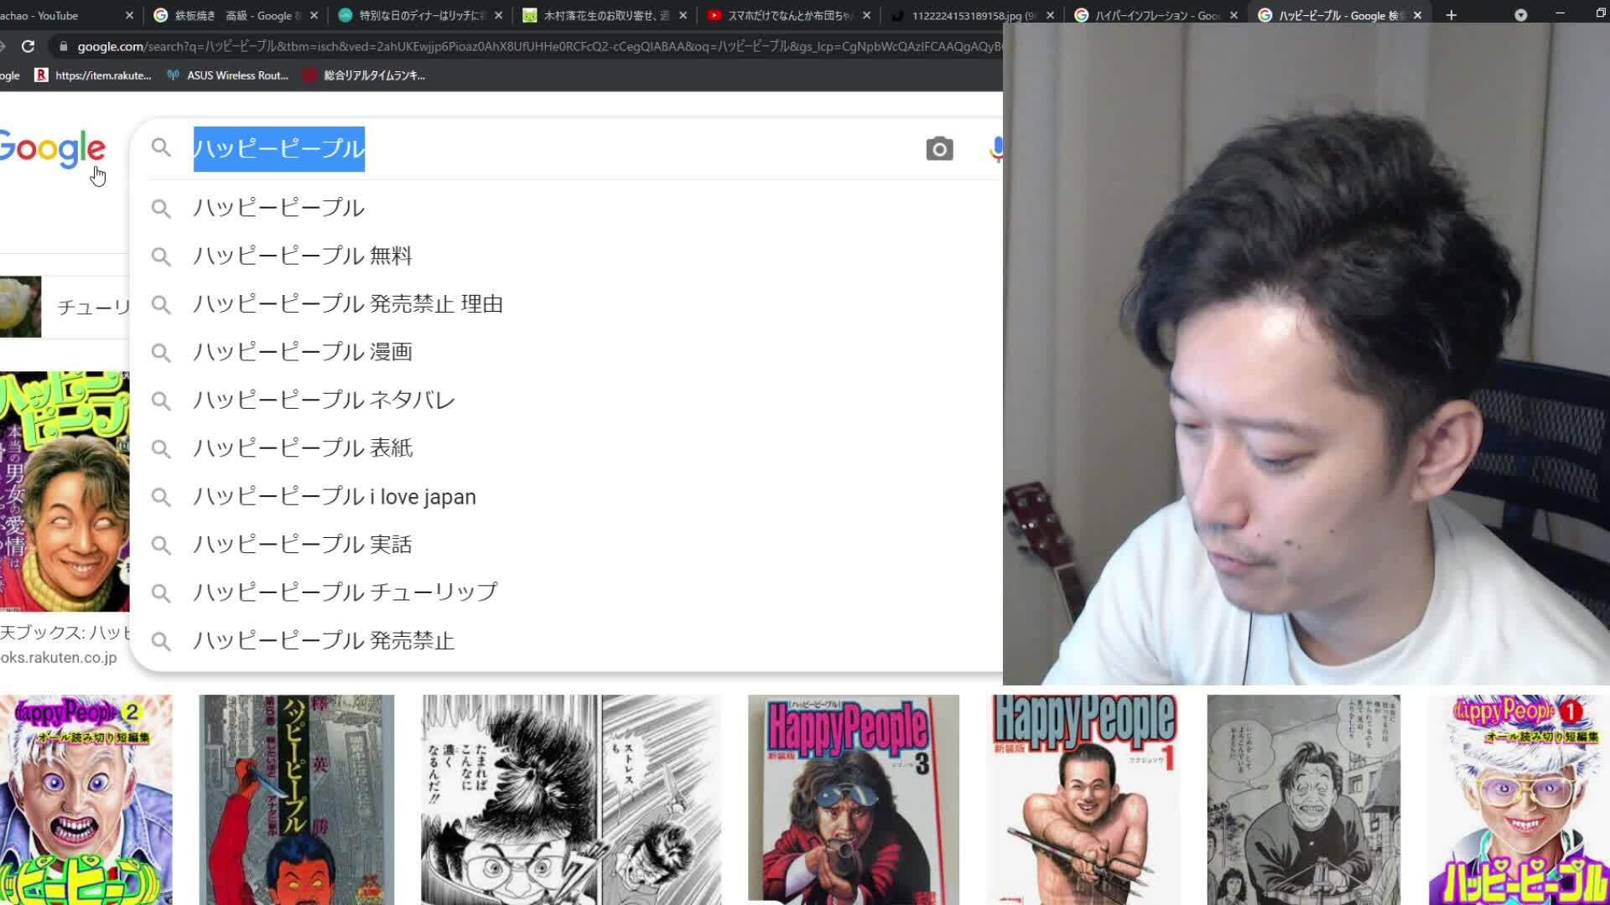Open the ASUS Wireless Router bookmark
The image size is (1610, 905).
(227, 75)
